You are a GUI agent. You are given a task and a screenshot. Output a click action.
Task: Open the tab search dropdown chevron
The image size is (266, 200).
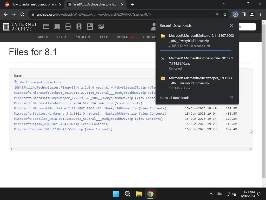coord(224,4)
